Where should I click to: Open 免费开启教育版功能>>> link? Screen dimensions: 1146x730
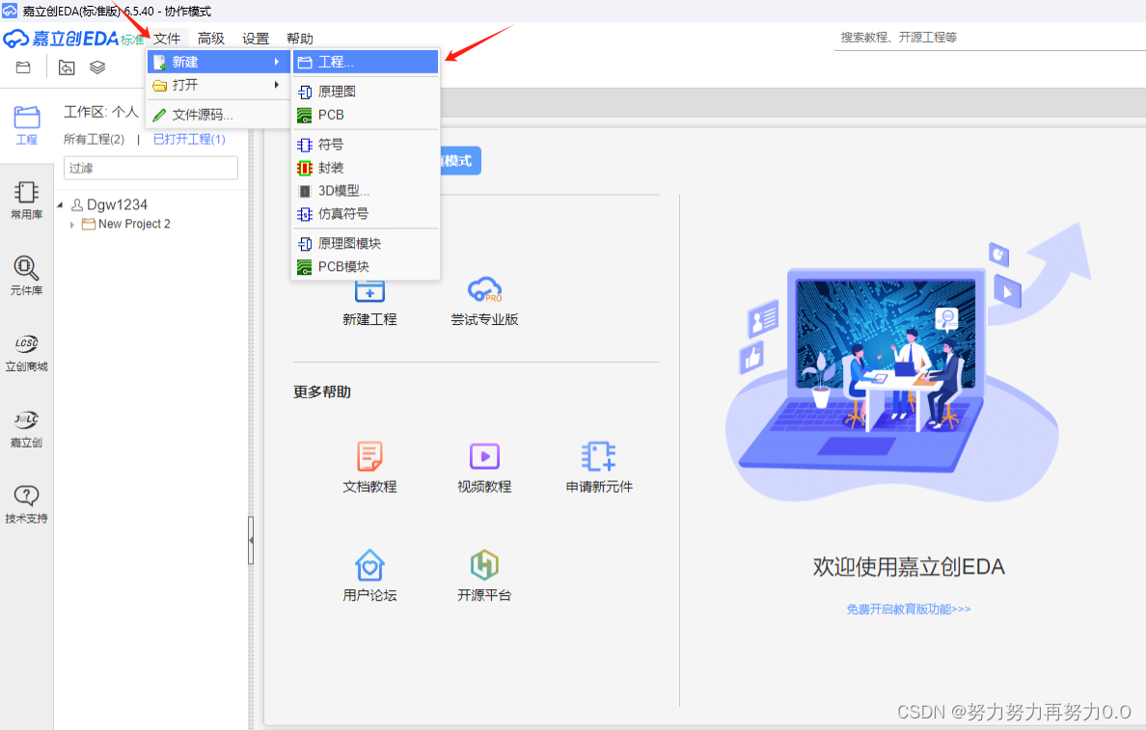tap(909, 609)
